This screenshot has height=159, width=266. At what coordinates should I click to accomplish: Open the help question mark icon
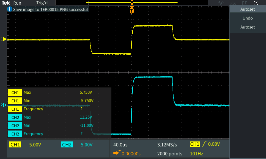pos(256,3)
